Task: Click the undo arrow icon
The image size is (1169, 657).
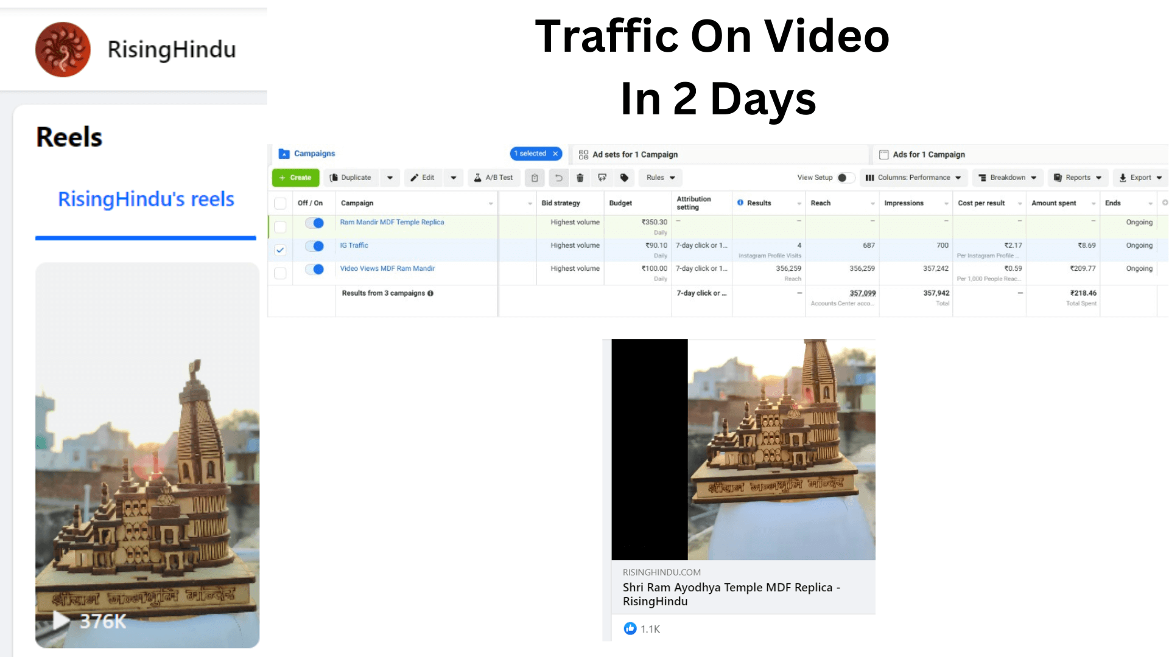Action: coord(558,178)
